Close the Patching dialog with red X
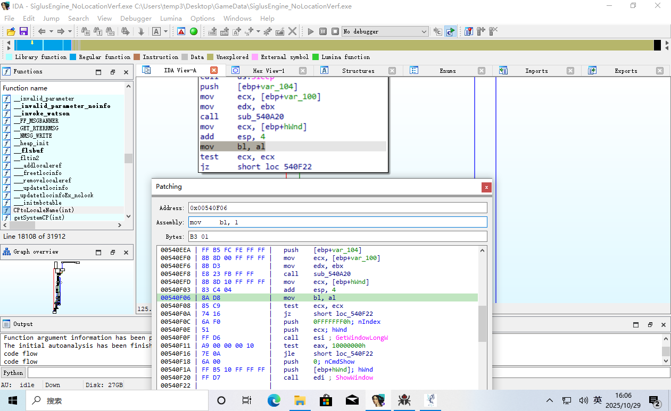This screenshot has height=411, width=671. tap(486, 187)
